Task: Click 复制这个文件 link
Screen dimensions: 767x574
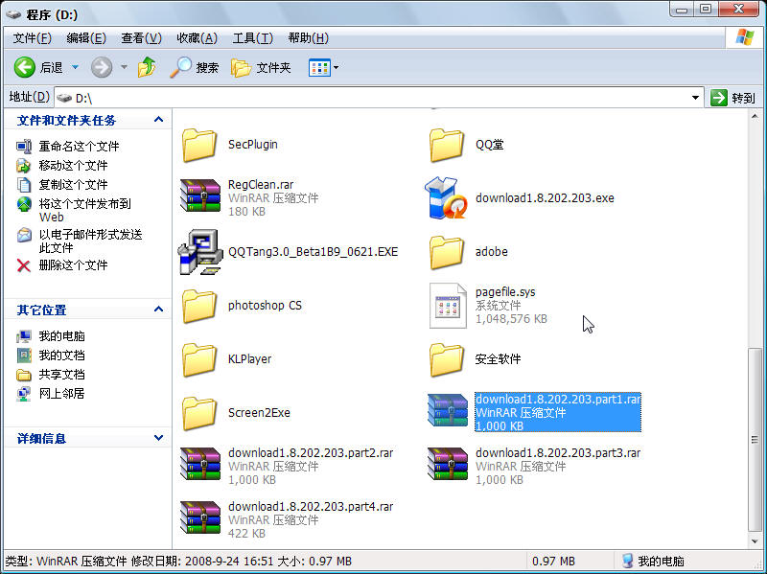Action: (x=74, y=185)
